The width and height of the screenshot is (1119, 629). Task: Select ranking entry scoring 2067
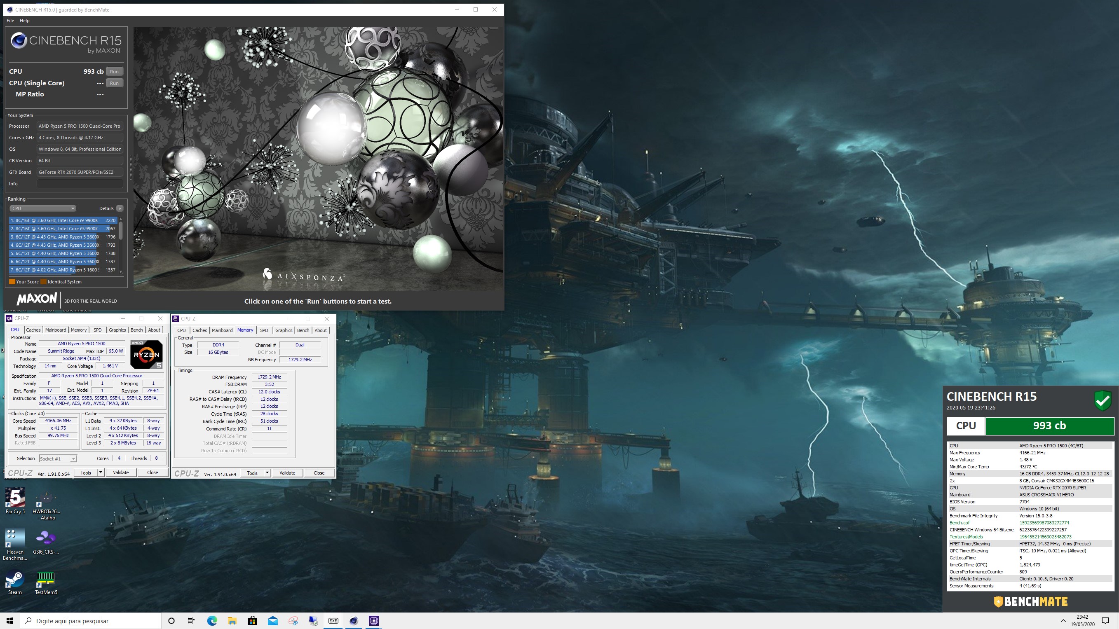pyautogui.click(x=63, y=229)
